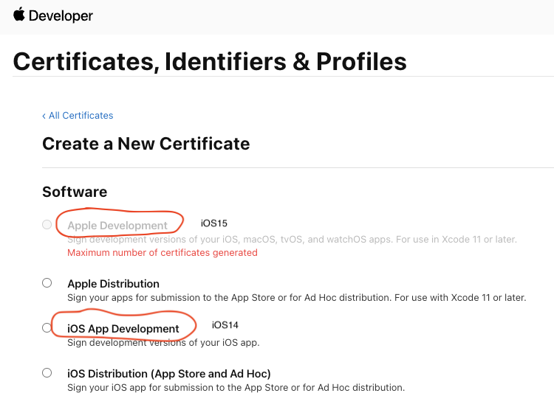Image resolution: width=554 pixels, height=407 pixels.
Task: Click the Apple Distribution option label
Action: [113, 284]
